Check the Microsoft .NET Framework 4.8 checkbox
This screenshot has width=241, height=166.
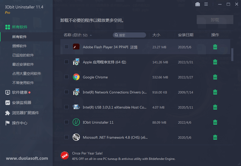pyautogui.click(x=67, y=137)
